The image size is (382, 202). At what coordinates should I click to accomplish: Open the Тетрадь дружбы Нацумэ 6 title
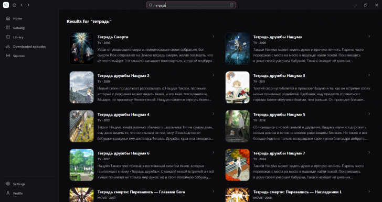tap(123, 153)
